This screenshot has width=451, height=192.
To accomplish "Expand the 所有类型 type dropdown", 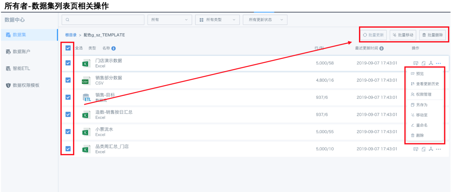I will click(217, 20).
